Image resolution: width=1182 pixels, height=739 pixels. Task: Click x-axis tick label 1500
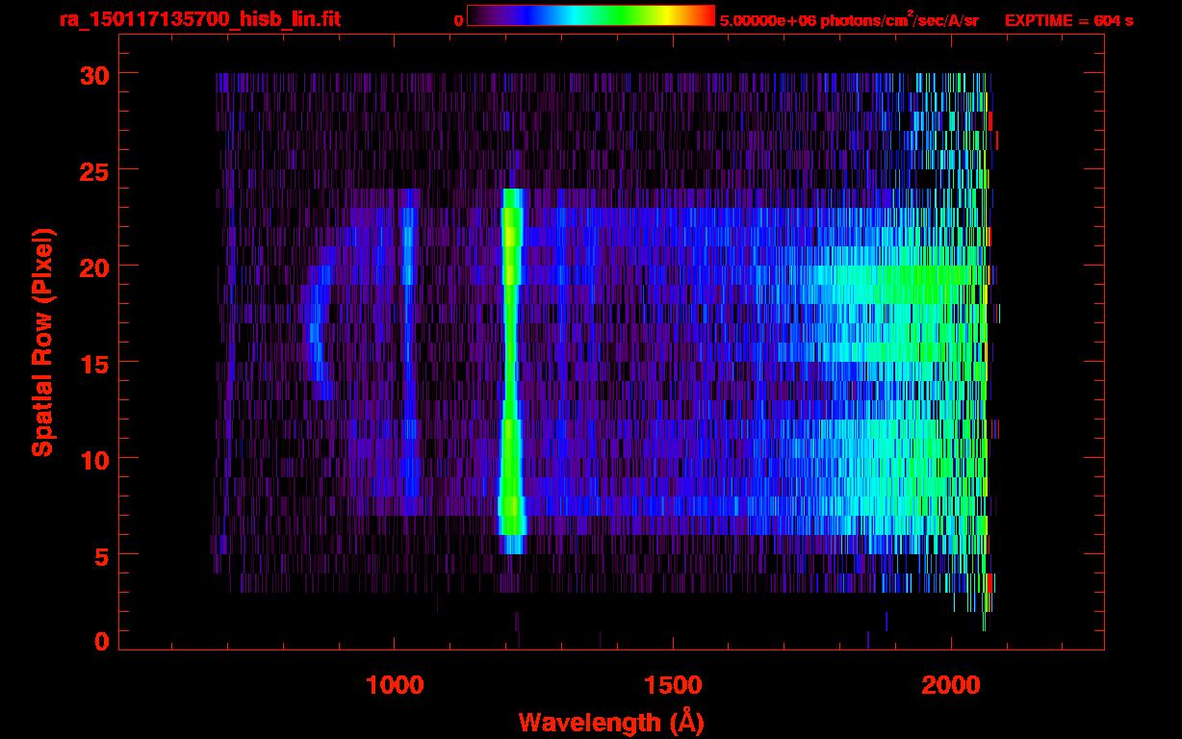673,684
